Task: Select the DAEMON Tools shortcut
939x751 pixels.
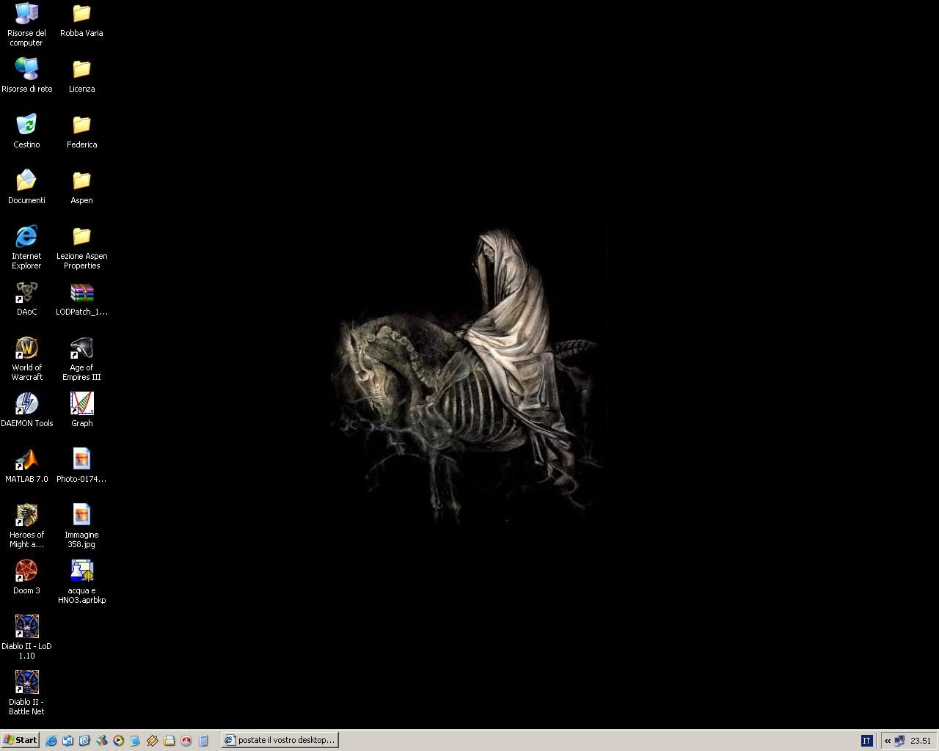Action: click(x=26, y=410)
